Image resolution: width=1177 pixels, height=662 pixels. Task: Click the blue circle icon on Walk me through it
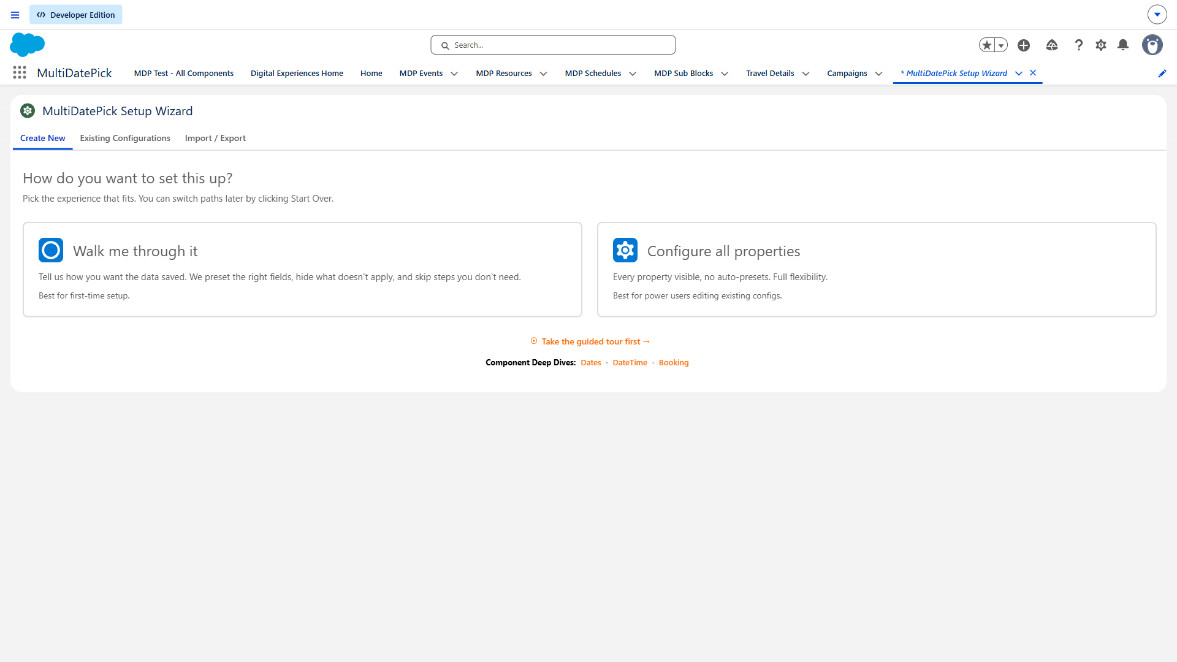[51, 250]
